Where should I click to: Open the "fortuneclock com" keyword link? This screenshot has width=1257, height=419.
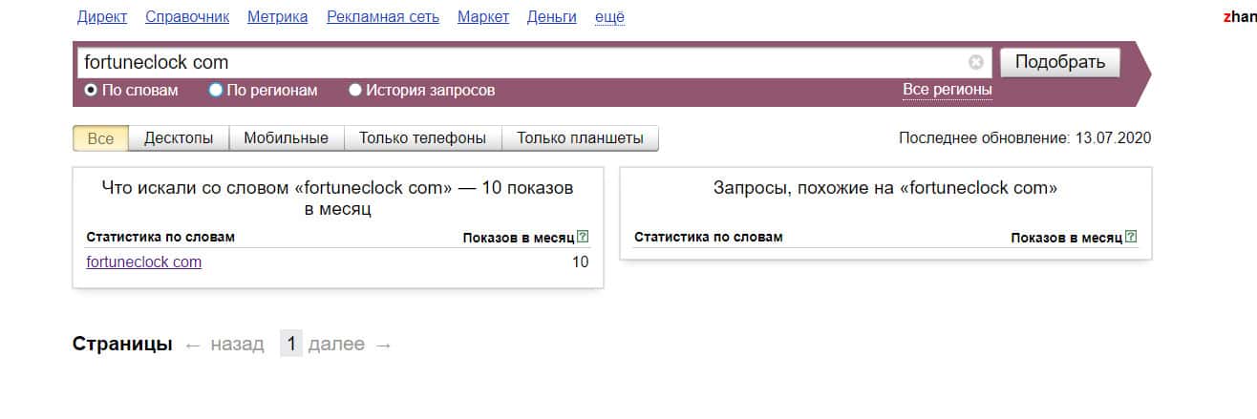[x=143, y=262]
